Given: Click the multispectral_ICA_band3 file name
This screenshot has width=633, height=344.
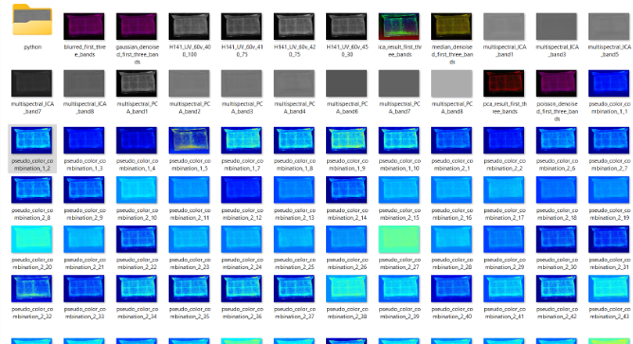Looking at the screenshot, I should (557, 50).
